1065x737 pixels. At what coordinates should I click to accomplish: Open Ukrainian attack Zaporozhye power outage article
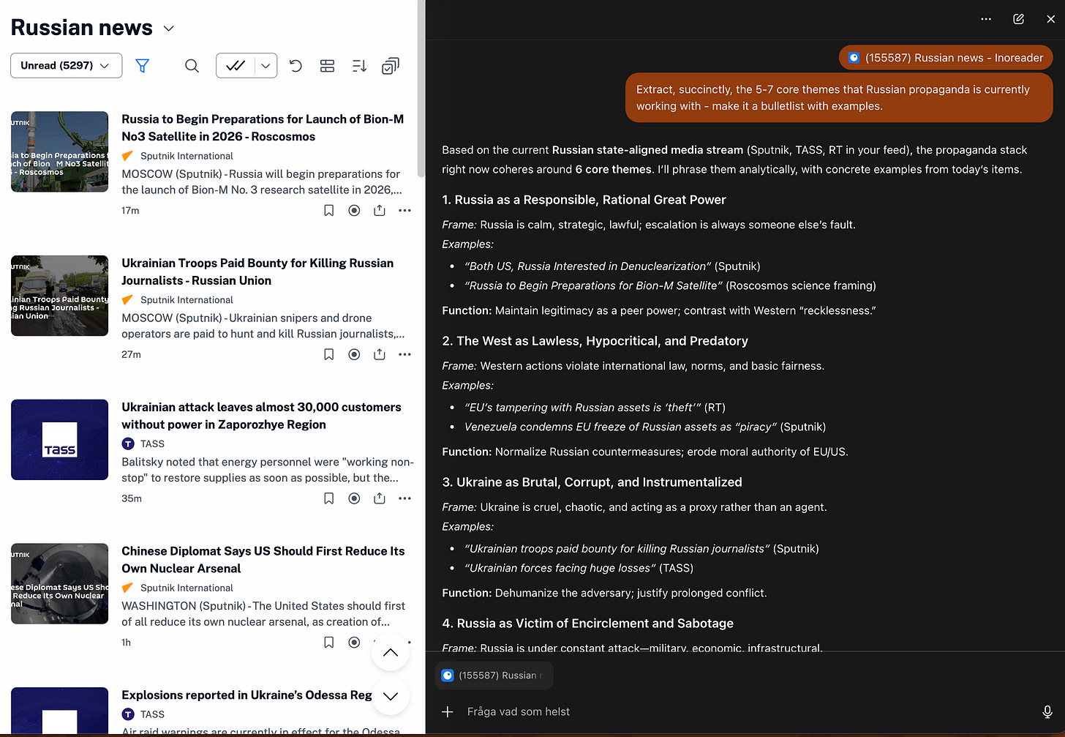click(261, 416)
